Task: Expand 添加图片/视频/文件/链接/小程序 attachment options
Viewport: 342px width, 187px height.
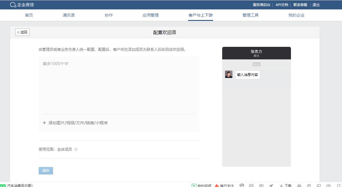Action: (x=76, y=123)
